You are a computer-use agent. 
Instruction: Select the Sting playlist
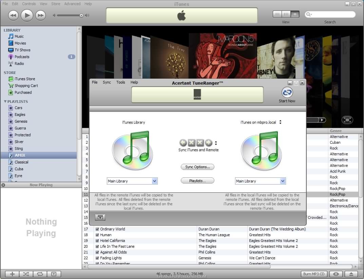(19, 149)
